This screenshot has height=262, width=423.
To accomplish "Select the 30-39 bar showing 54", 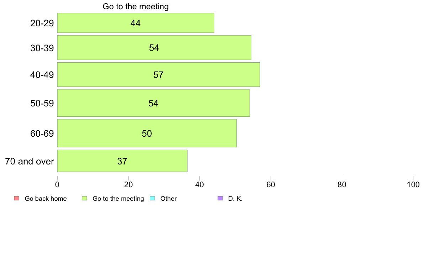I will click(154, 47).
